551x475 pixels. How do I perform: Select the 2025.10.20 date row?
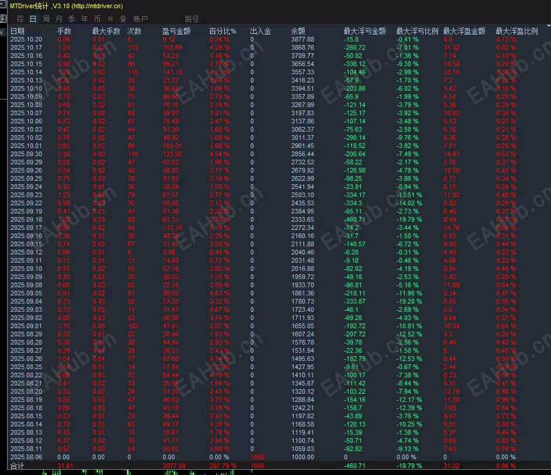(x=26, y=39)
